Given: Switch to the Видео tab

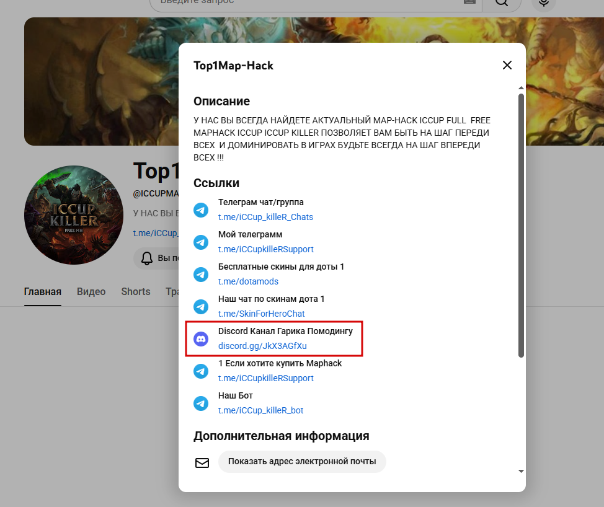Looking at the screenshot, I should point(91,292).
